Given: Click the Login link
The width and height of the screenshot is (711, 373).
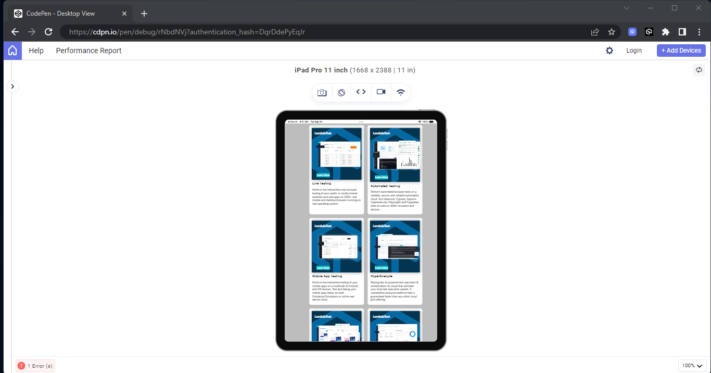Looking at the screenshot, I should point(634,51).
